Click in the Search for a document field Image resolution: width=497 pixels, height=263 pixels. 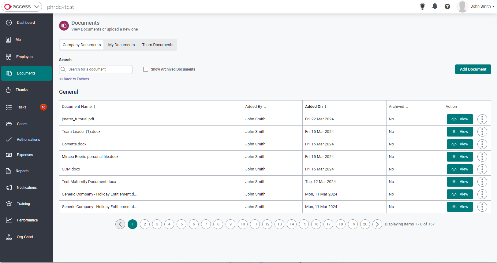tap(96, 69)
